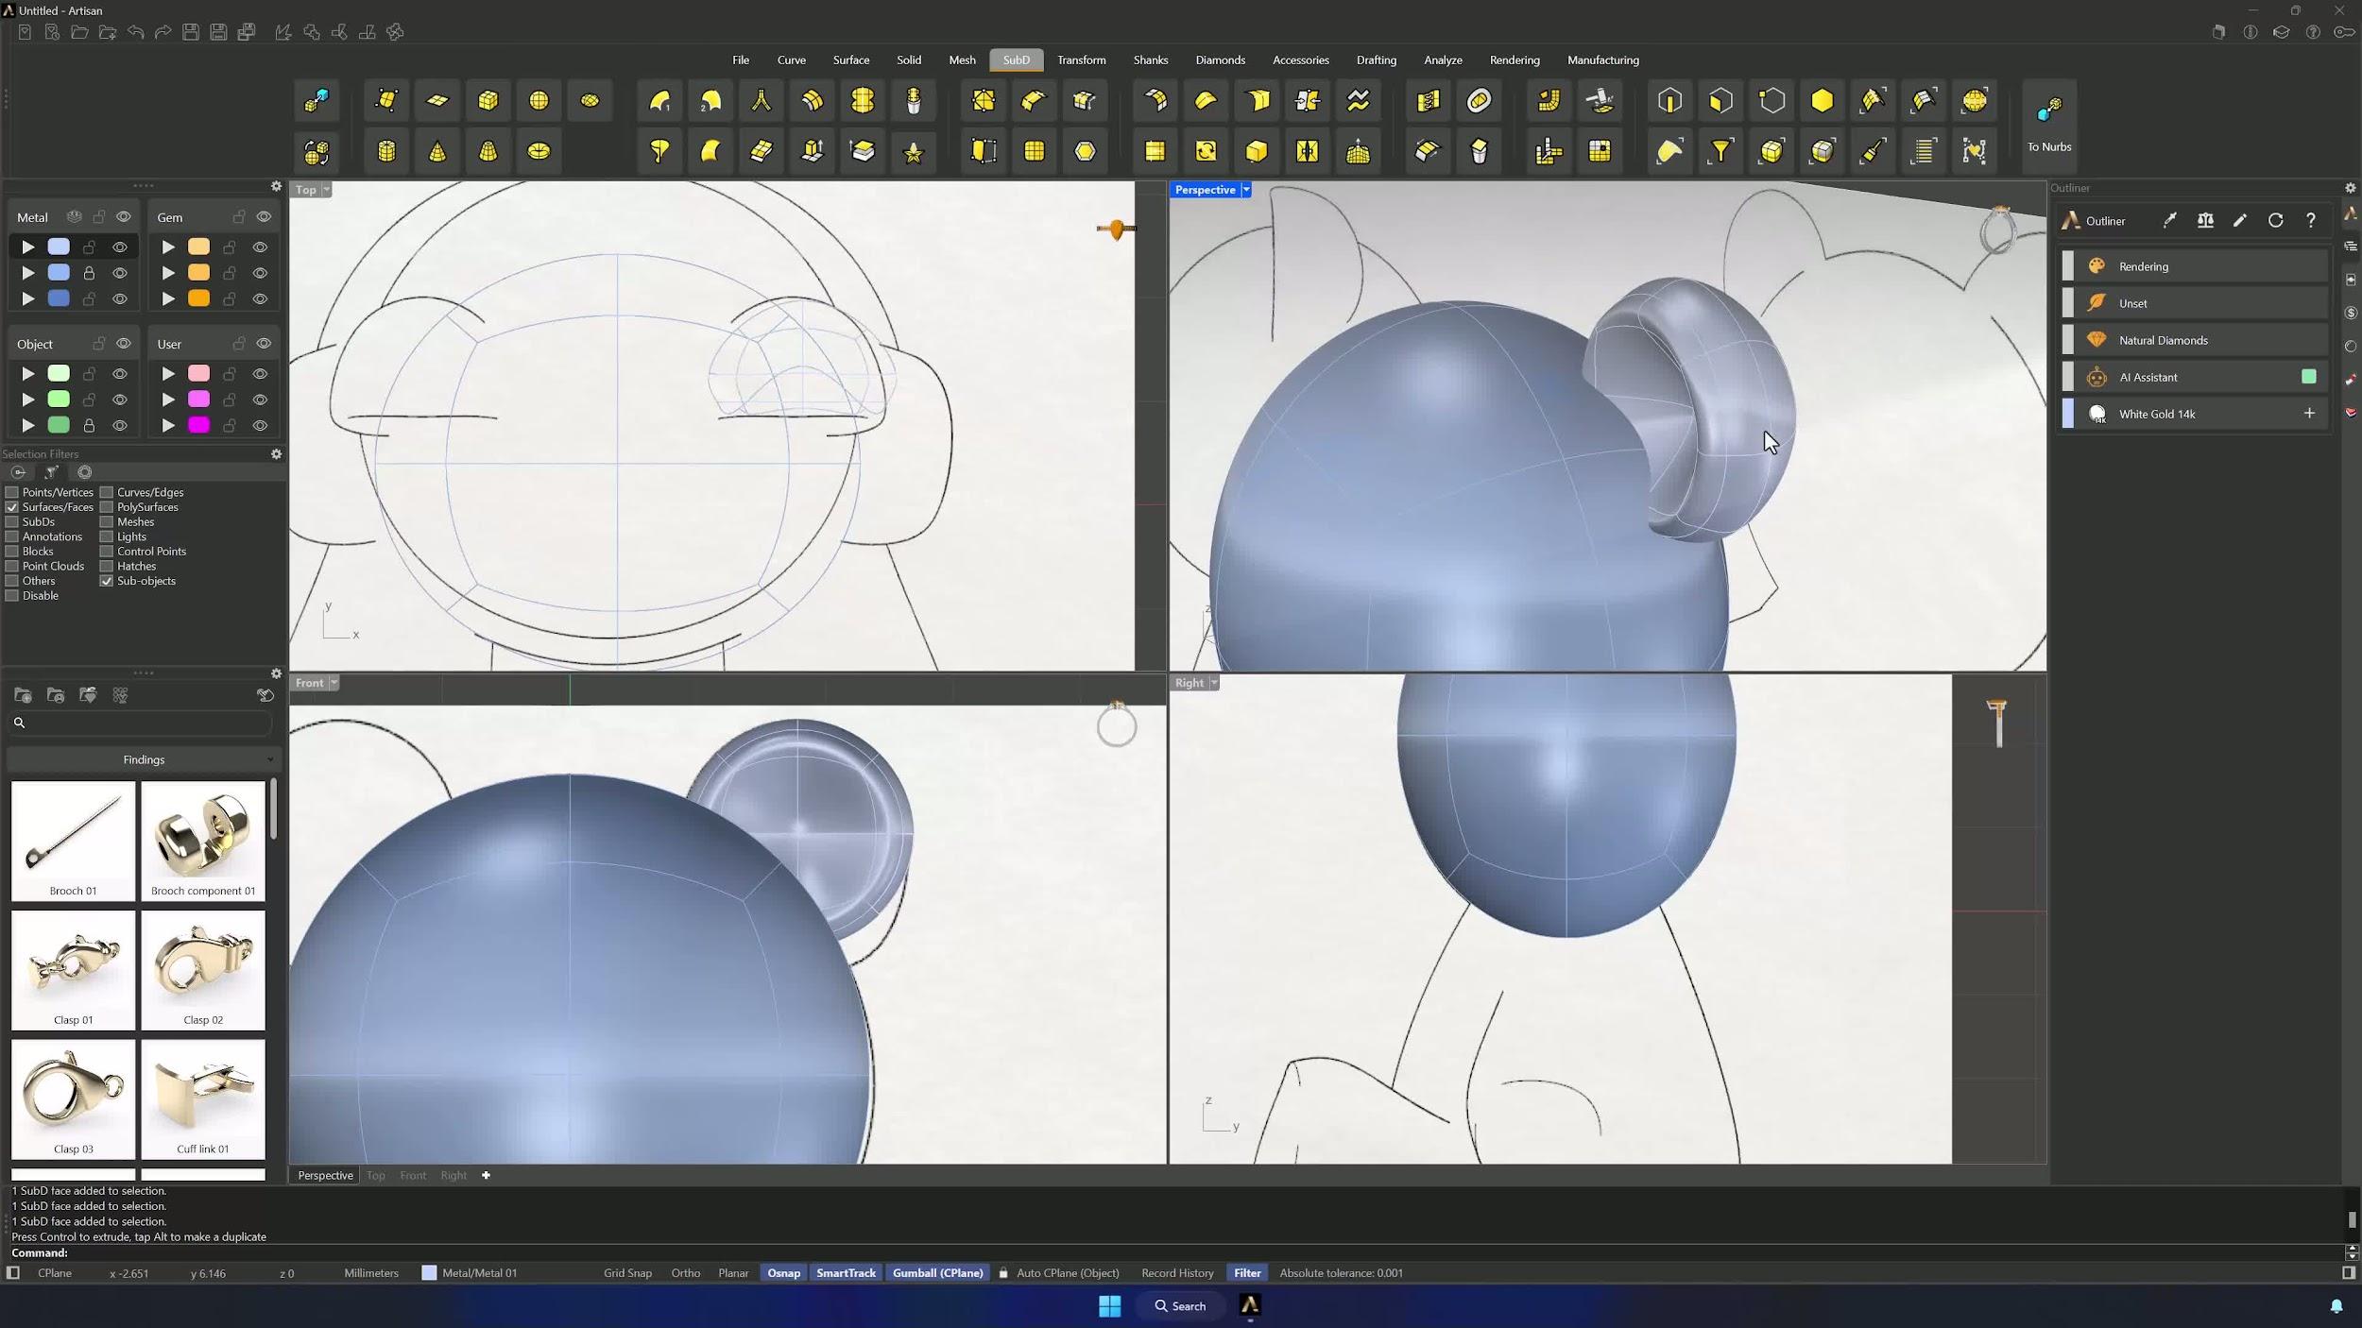The width and height of the screenshot is (2362, 1328).
Task: Click the Outliner pencil edit icon
Action: pos(2240,220)
